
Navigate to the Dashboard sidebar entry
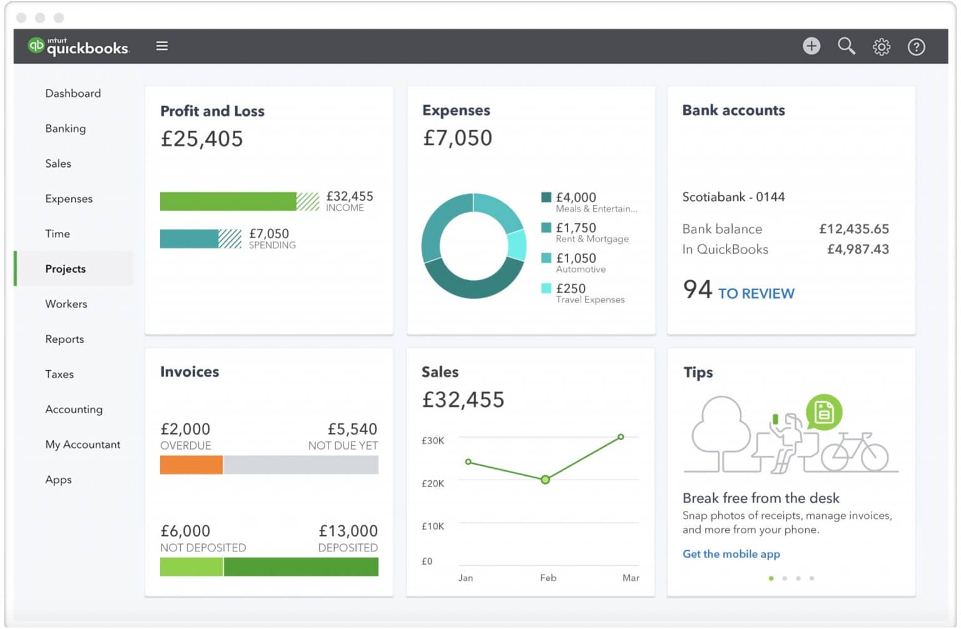tap(73, 93)
